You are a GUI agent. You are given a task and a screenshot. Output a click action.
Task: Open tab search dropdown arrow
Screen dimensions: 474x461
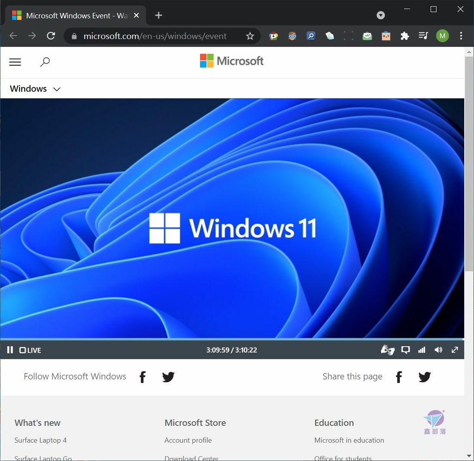[380, 15]
